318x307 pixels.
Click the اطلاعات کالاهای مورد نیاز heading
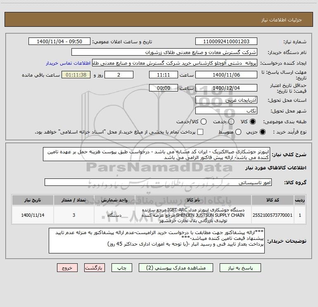[275, 168]
